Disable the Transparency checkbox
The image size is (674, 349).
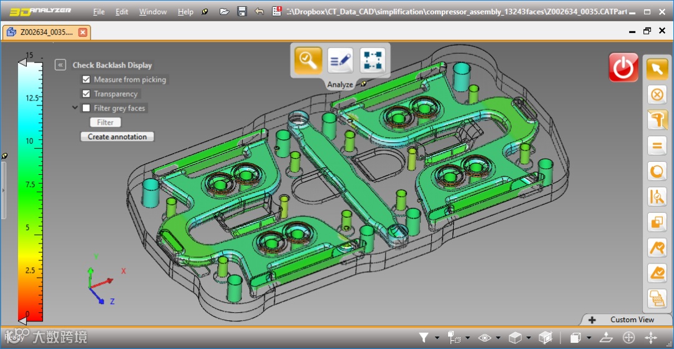click(x=86, y=94)
